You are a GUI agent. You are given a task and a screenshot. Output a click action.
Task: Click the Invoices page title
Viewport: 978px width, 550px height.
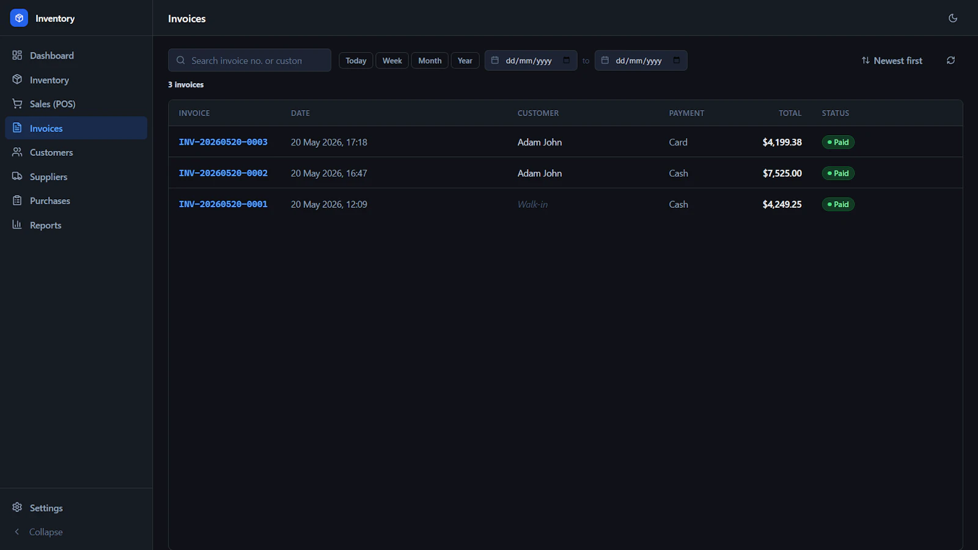point(187,18)
